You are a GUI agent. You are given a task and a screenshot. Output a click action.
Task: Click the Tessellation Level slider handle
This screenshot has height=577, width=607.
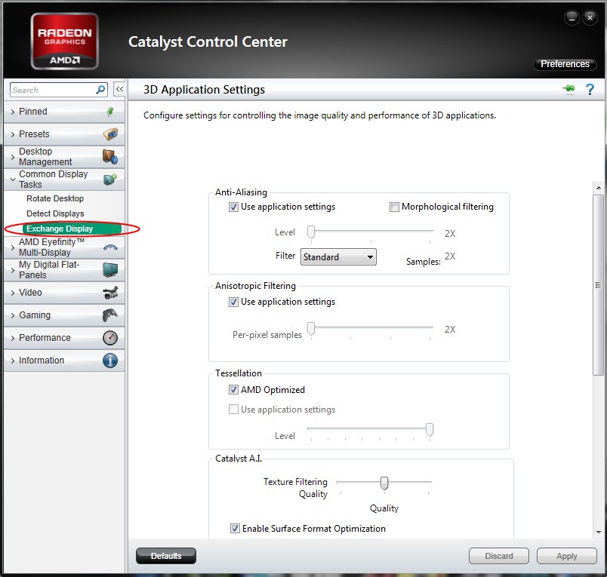pyautogui.click(x=430, y=430)
